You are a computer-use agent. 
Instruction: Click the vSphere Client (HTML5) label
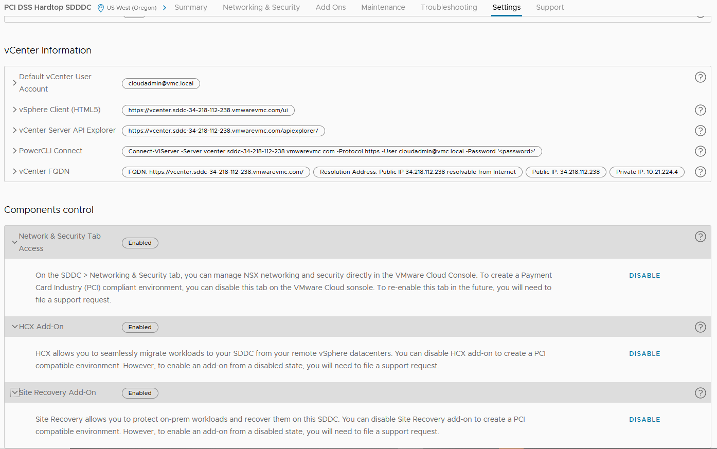(60, 110)
